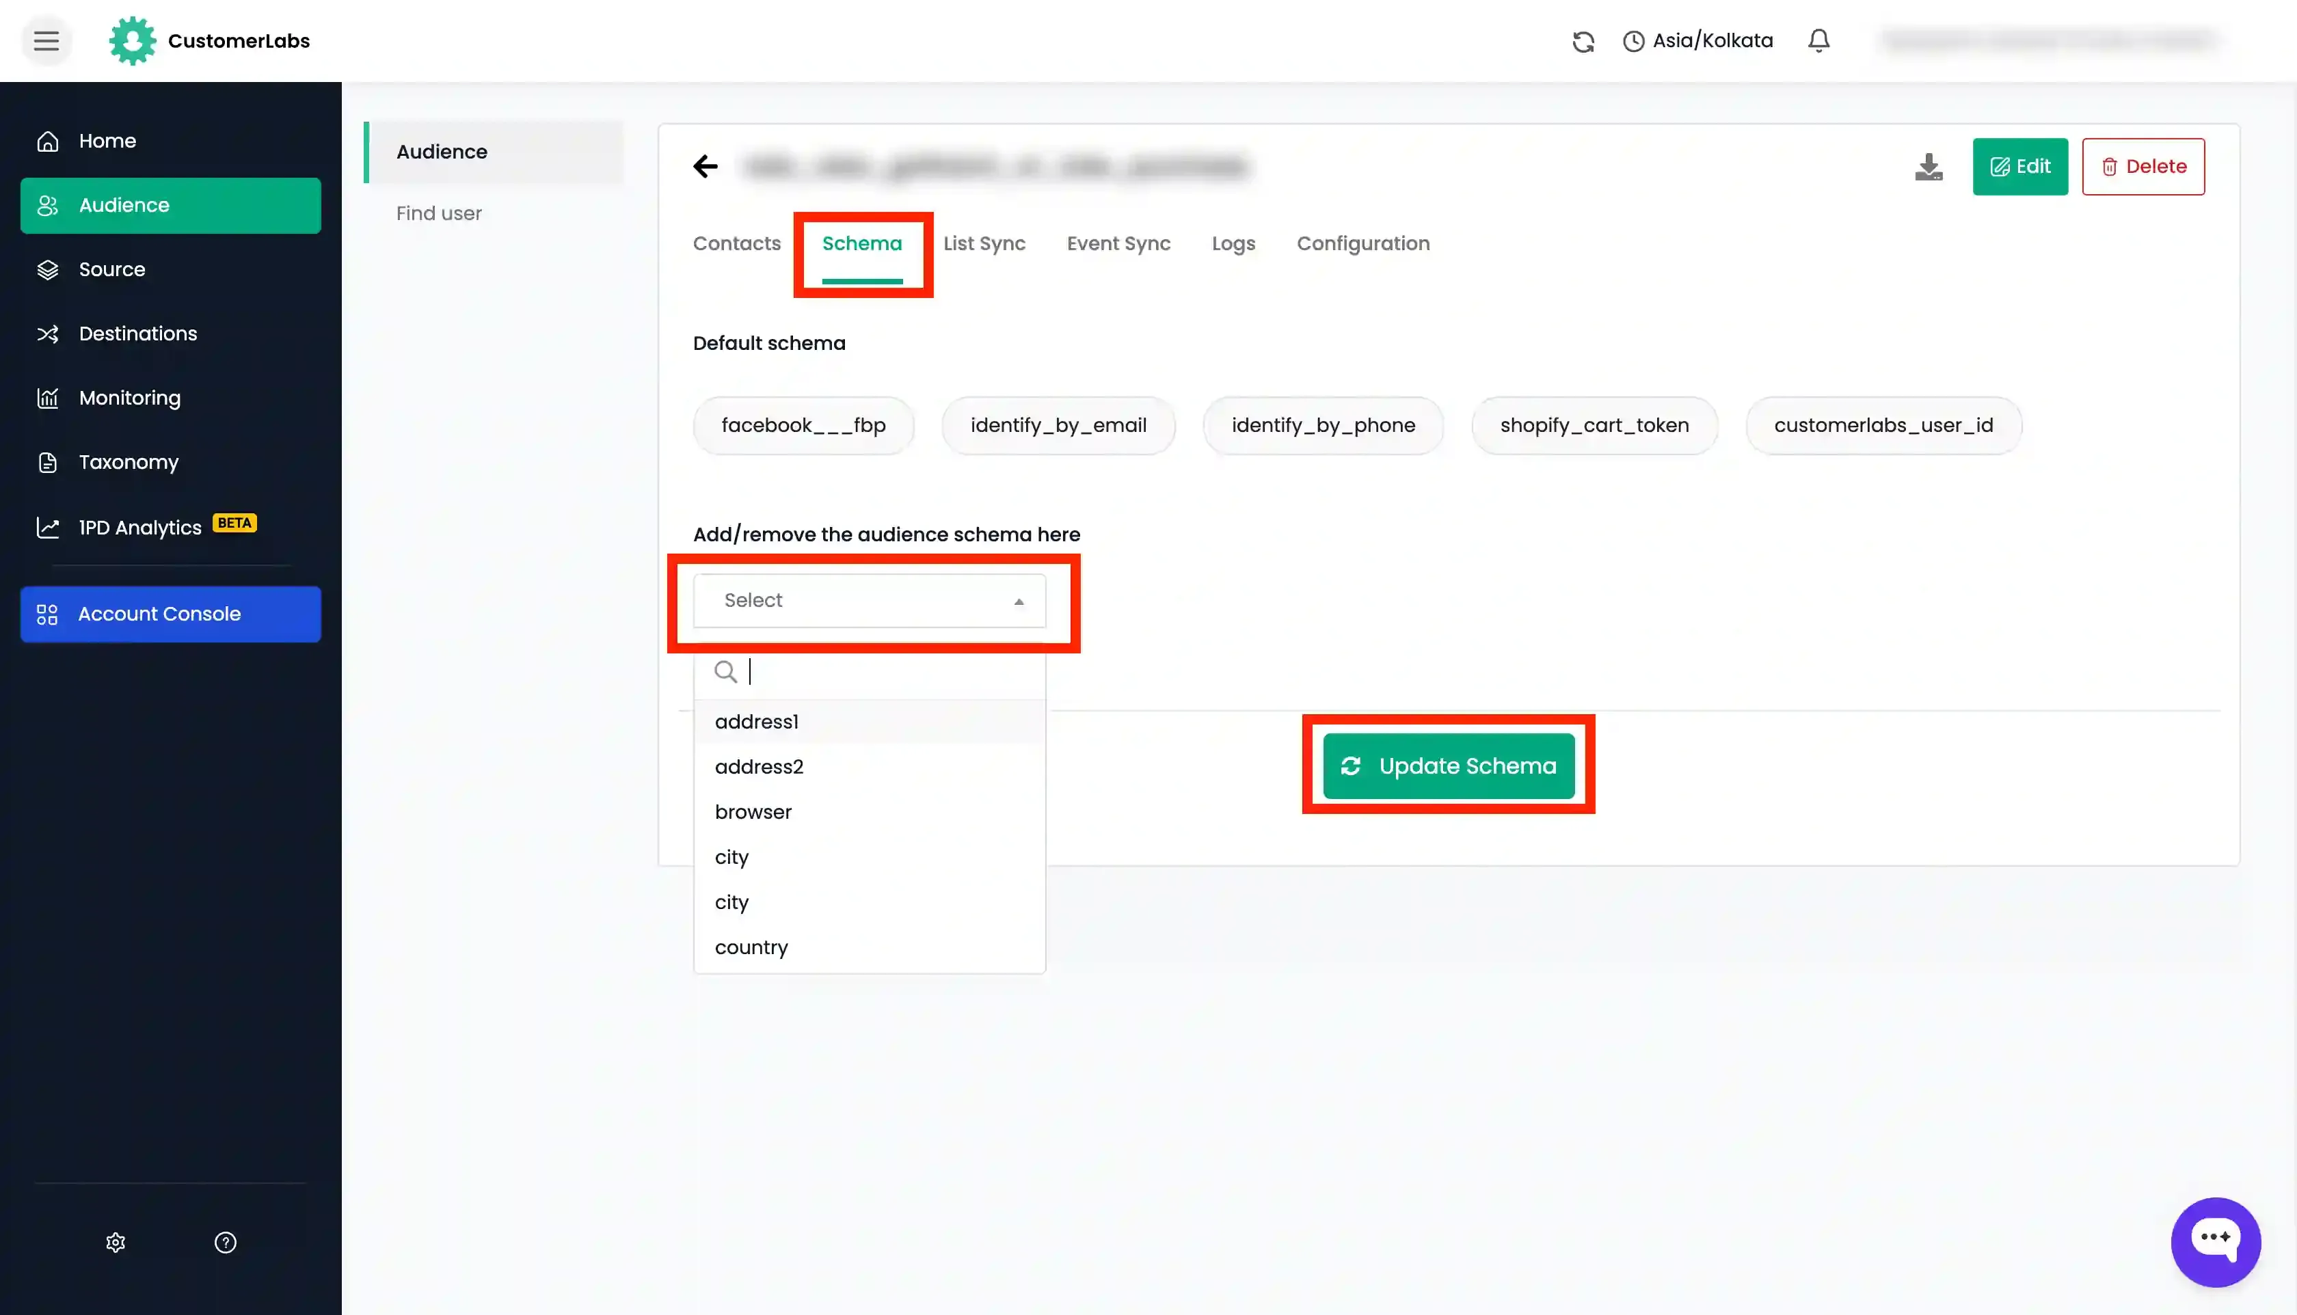The image size is (2297, 1315).
Task: Click the Account Console grid icon
Action: tap(47, 614)
